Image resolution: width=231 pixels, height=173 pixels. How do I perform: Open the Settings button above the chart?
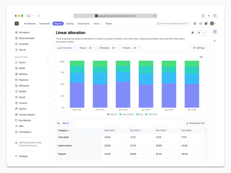pos(199,48)
